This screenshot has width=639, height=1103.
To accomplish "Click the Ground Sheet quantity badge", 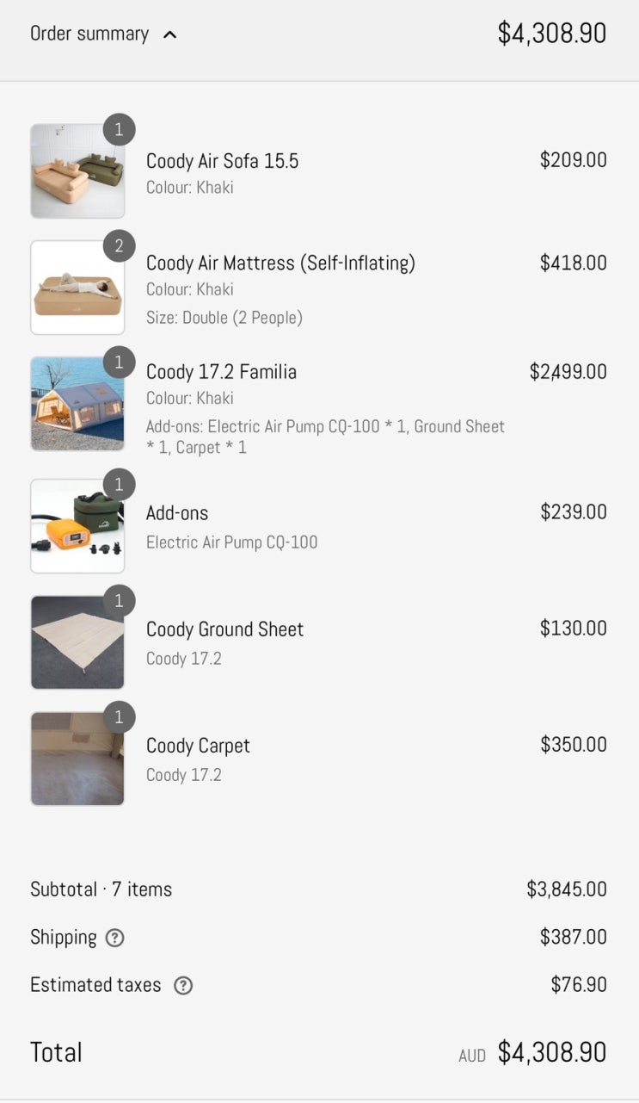I will pos(120,601).
